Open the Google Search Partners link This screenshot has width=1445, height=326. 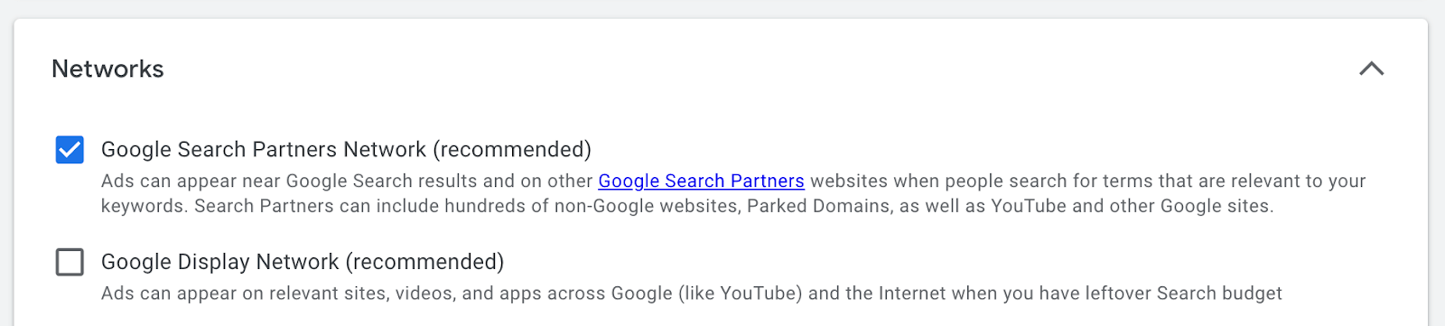click(x=701, y=181)
